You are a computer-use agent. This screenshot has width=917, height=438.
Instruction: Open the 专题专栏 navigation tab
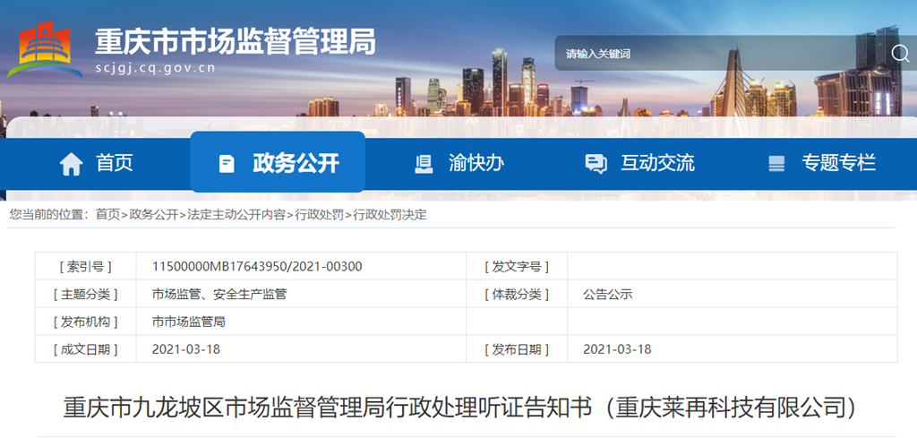(822, 164)
